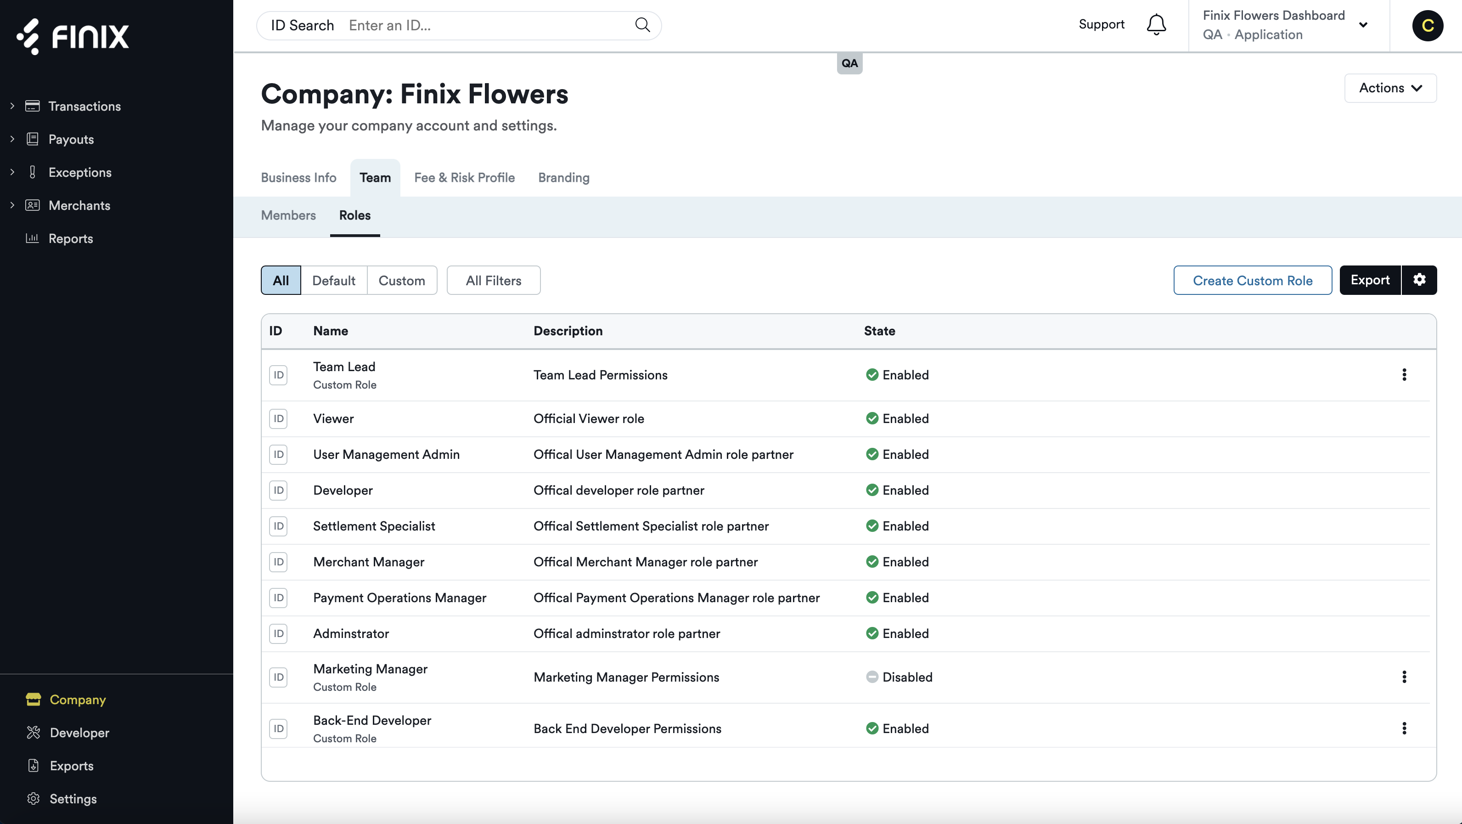
Task: Copy ID for Developer role
Action: [278, 490]
